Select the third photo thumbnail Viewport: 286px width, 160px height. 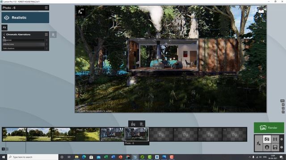point(63,134)
